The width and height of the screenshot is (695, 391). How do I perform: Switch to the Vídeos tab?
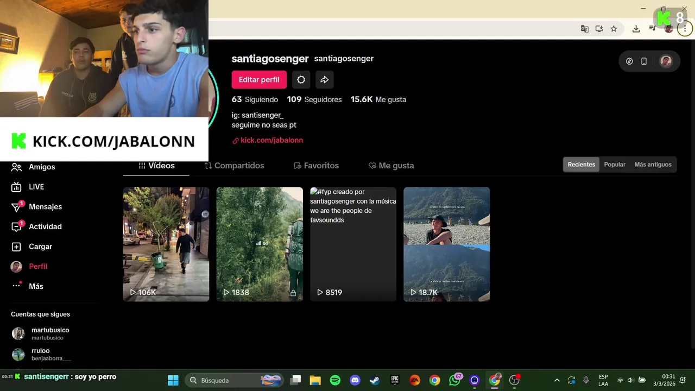click(x=156, y=166)
